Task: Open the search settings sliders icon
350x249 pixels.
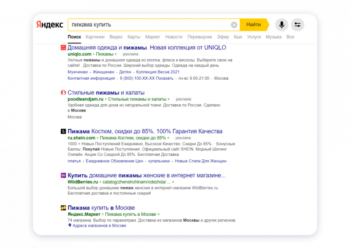Action: click(x=297, y=25)
